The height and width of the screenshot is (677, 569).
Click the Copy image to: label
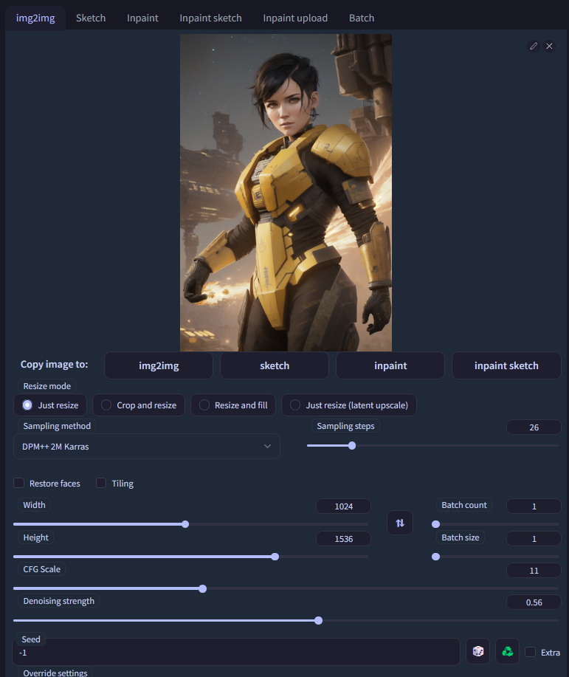(55, 365)
